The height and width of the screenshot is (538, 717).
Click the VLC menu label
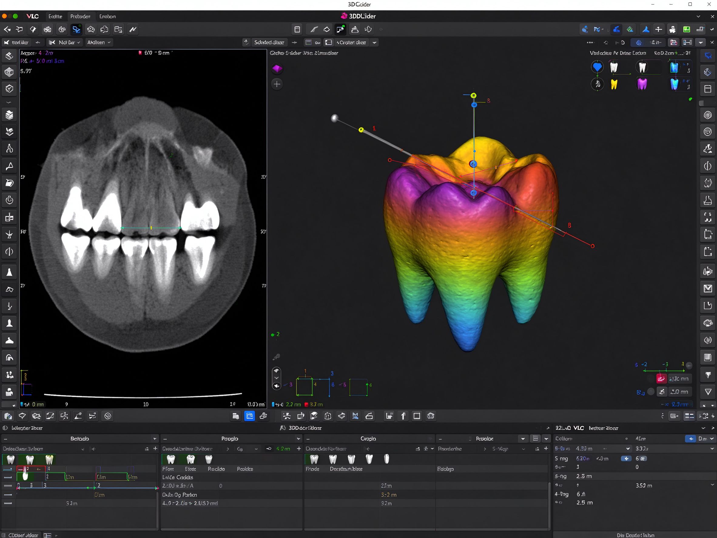[x=32, y=16]
